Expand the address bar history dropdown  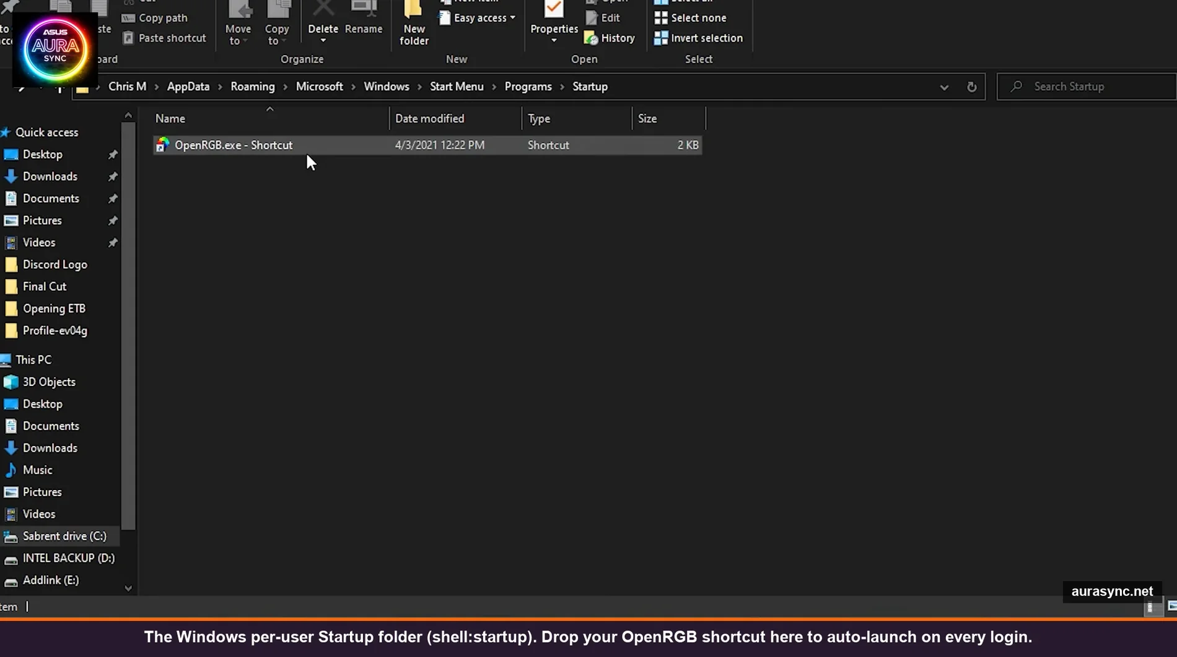pos(943,87)
